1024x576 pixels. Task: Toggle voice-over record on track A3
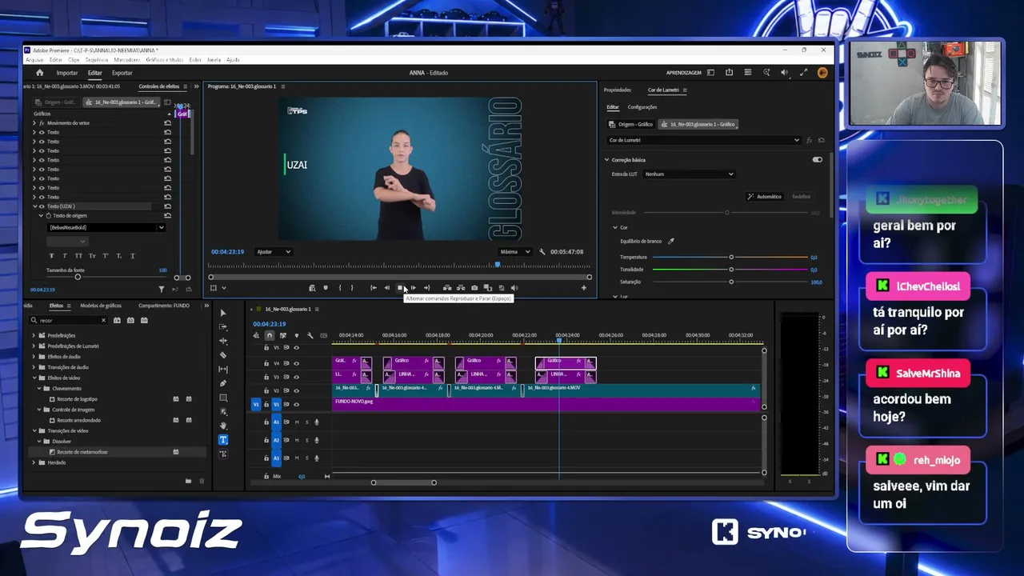pyautogui.click(x=316, y=458)
